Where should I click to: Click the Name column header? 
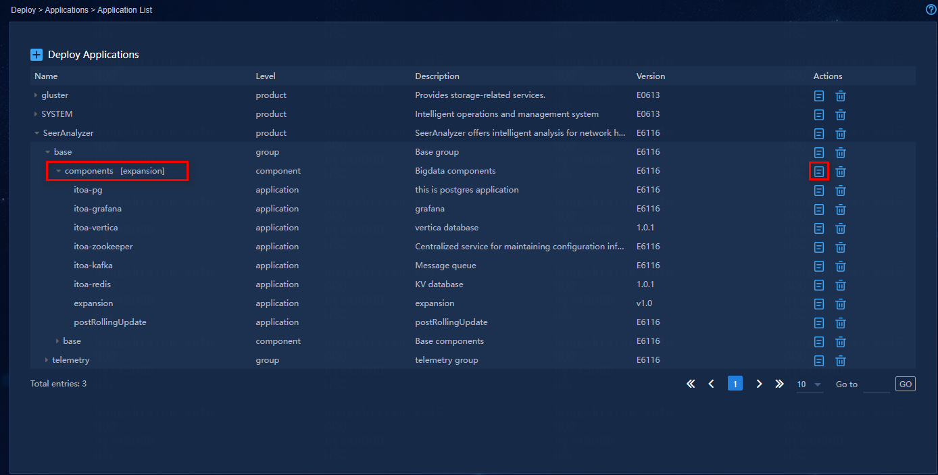[46, 76]
